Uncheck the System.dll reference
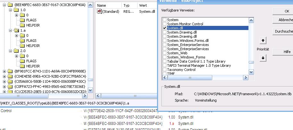Viewport: 293px width, 130px height. pyautogui.click(x=164, y=28)
